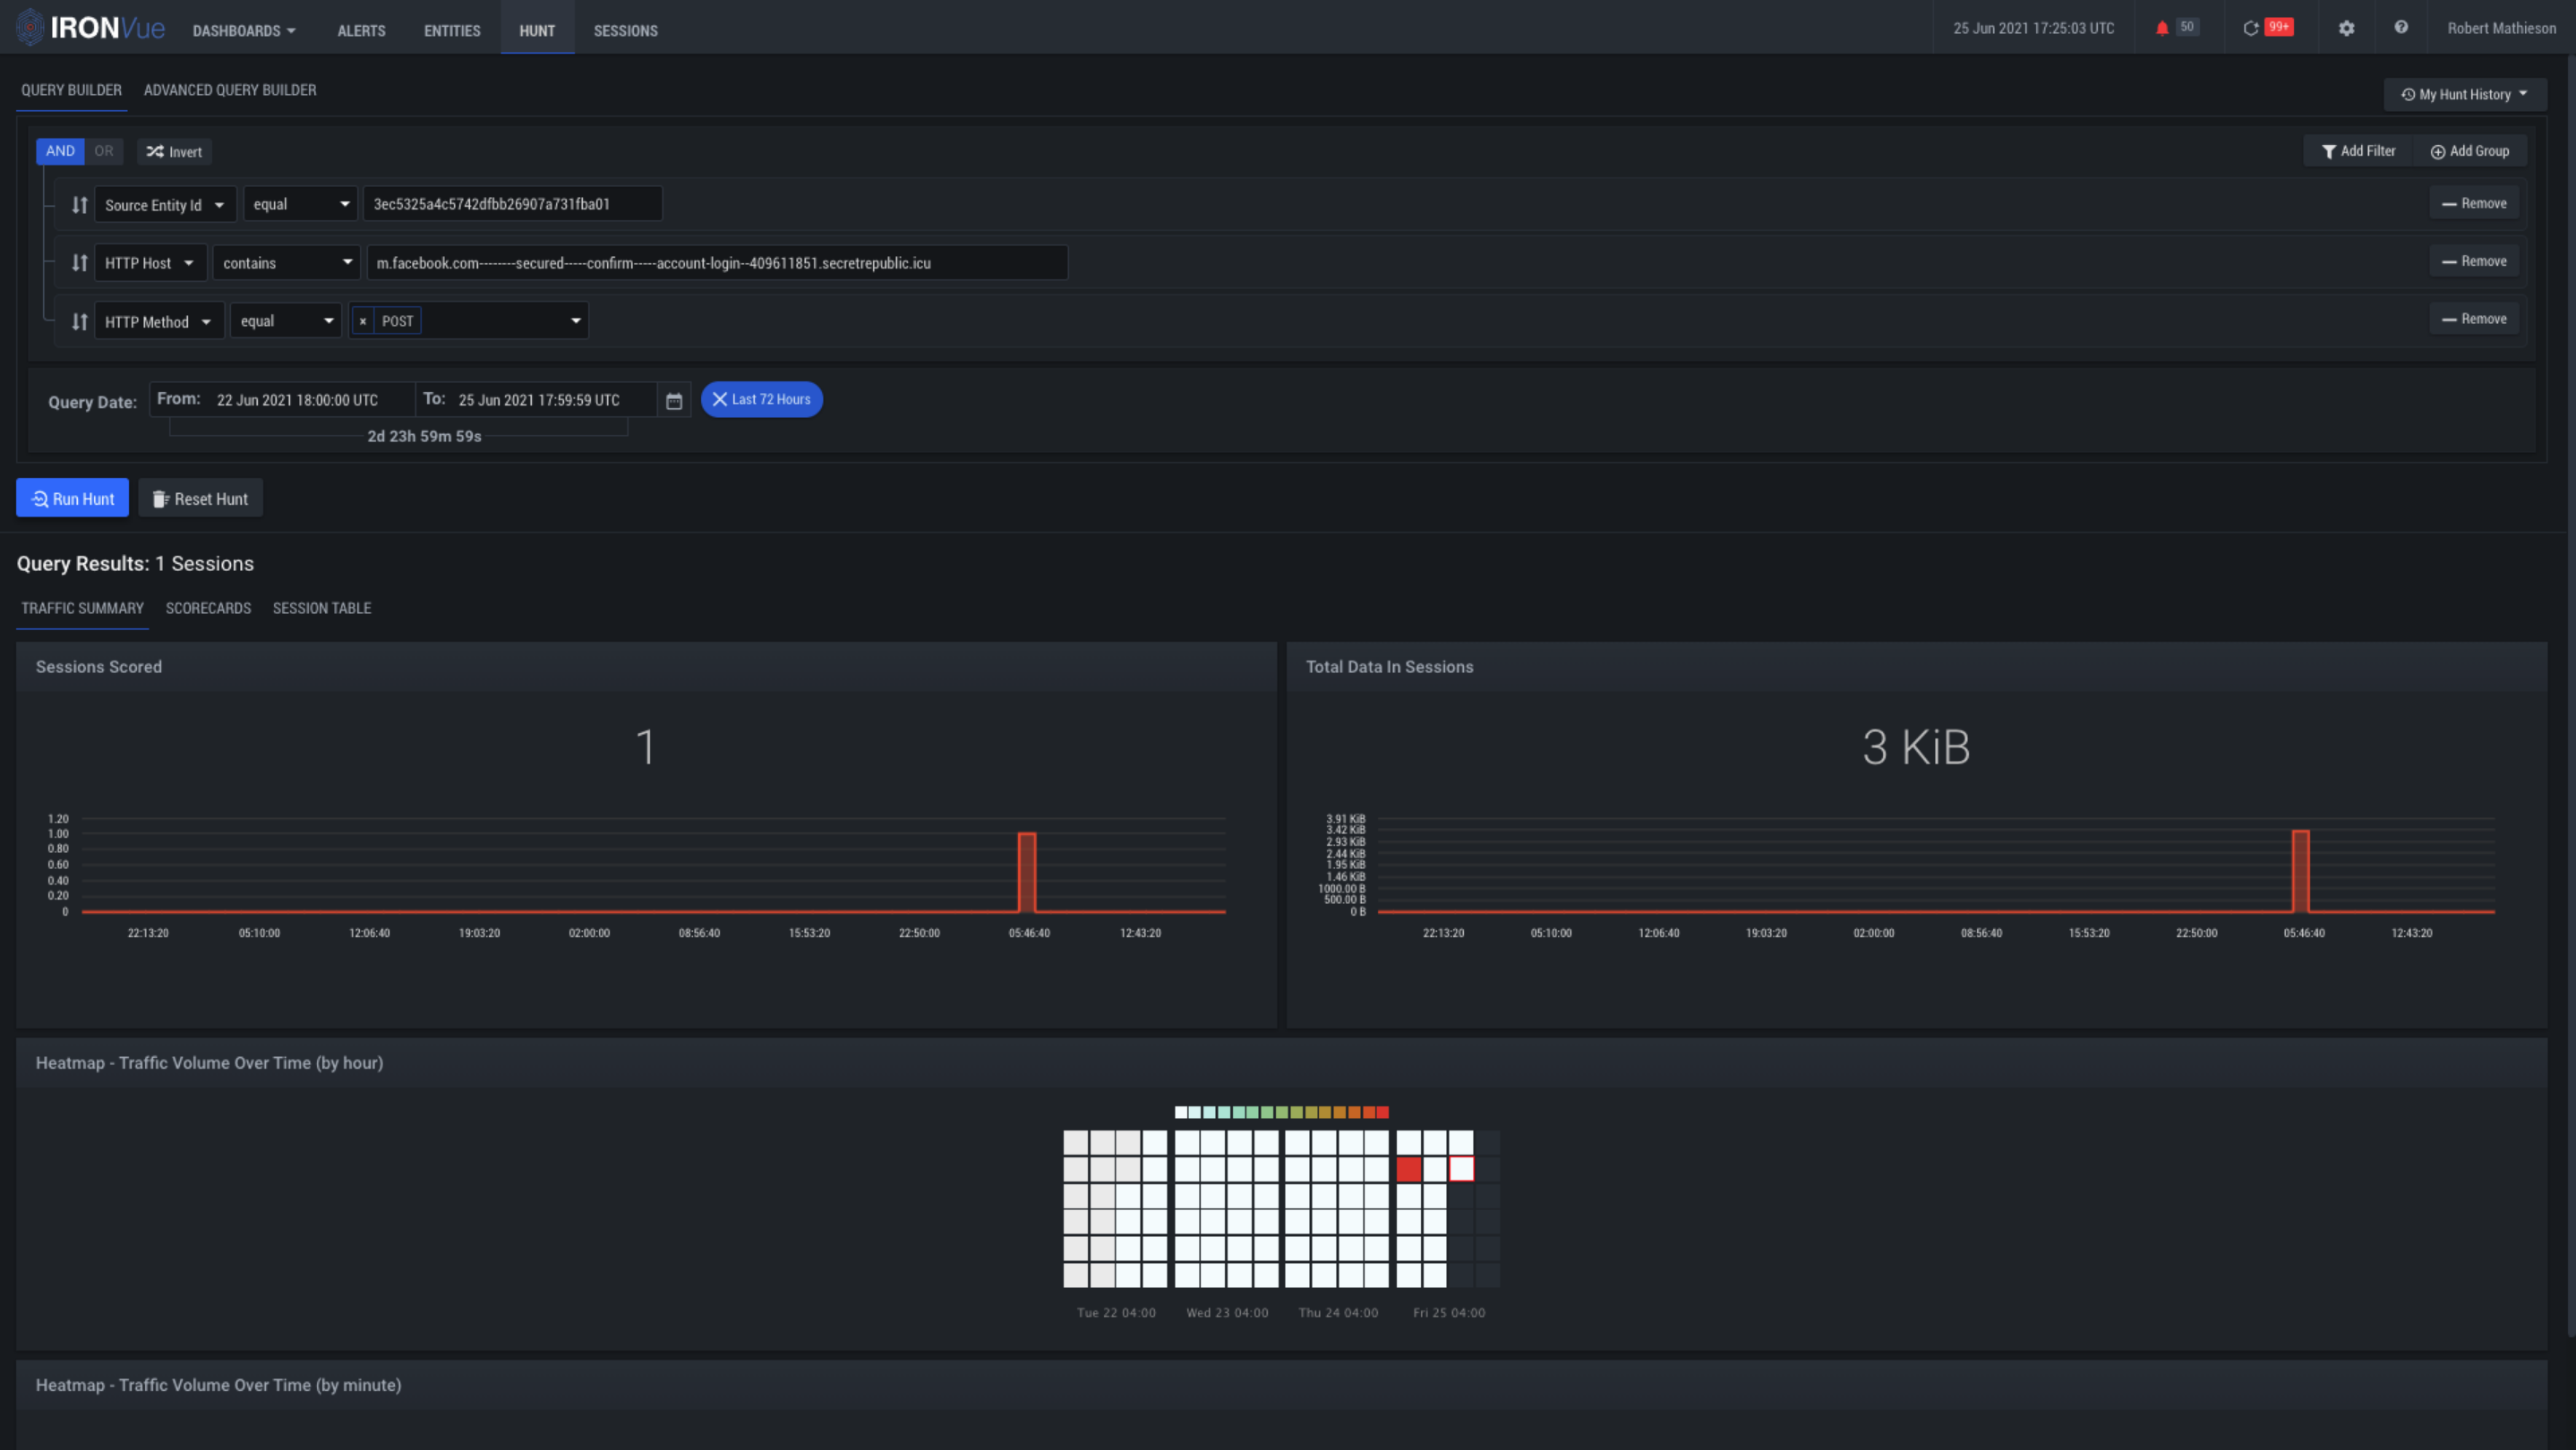Open the calendar date picker icon
The image size is (2576, 1450).
point(674,401)
